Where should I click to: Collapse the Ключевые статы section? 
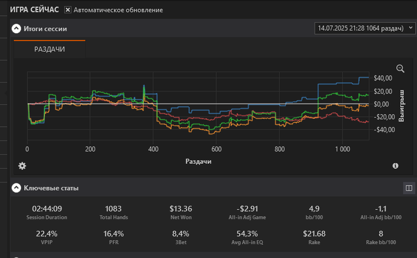pos(17,188)
